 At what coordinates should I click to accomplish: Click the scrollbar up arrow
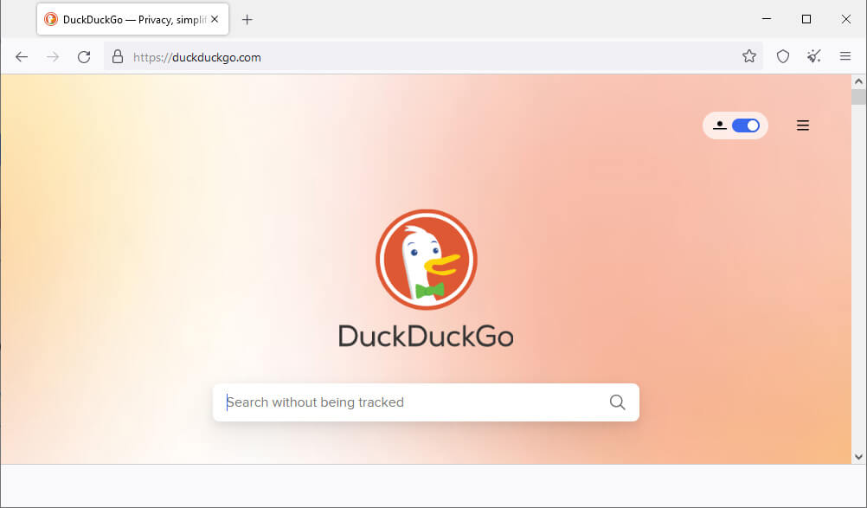[858, 82]
